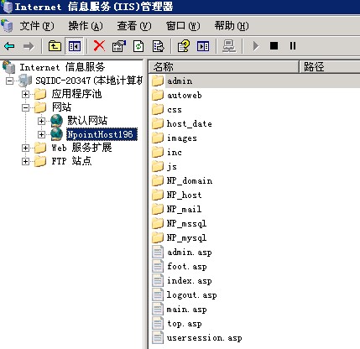Toggle the show/hide console tree button
The image size is (360, 349).
(x=74, y=46)
